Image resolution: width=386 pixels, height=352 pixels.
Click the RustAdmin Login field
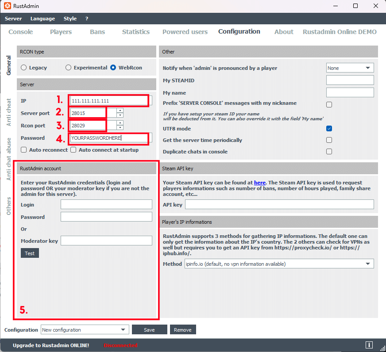coord(106,204)
